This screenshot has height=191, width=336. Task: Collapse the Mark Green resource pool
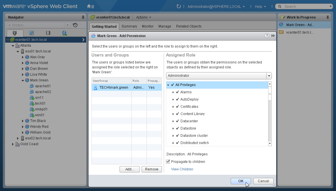(x=23, y=81)
